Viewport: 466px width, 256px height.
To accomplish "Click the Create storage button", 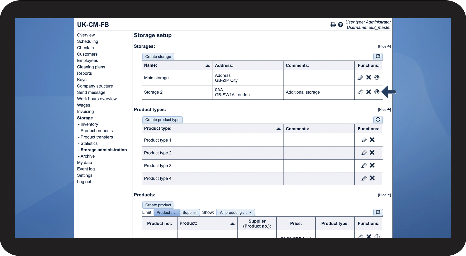I will pos(158,57).
